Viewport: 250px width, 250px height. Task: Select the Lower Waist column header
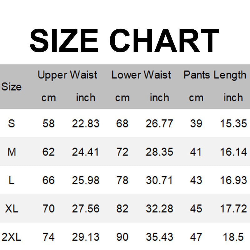pos(141,75)
